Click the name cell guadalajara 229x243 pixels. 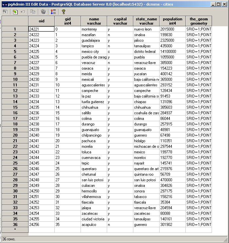point(94,40)
